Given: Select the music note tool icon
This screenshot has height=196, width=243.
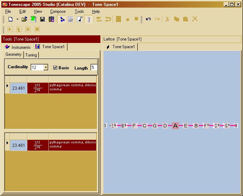Looking at the screenshot, I should pyautogui.click(x=80, y=19).
